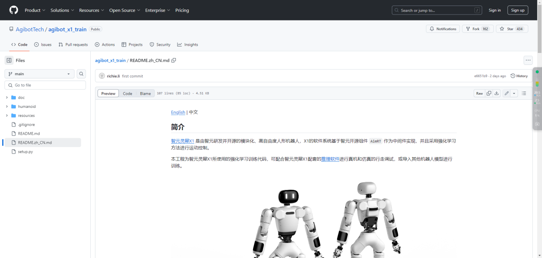Open README.md in the file tree
542x258 pixels.
click(x=29, y=133)
